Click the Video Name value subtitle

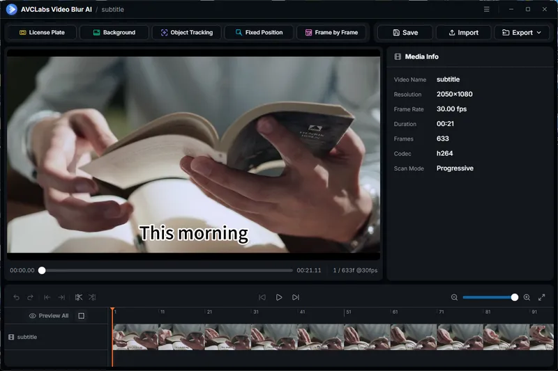click(x=448, y=79)
